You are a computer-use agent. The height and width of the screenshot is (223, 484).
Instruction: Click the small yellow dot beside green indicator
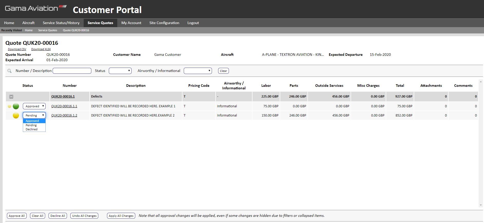pos(9,106)
